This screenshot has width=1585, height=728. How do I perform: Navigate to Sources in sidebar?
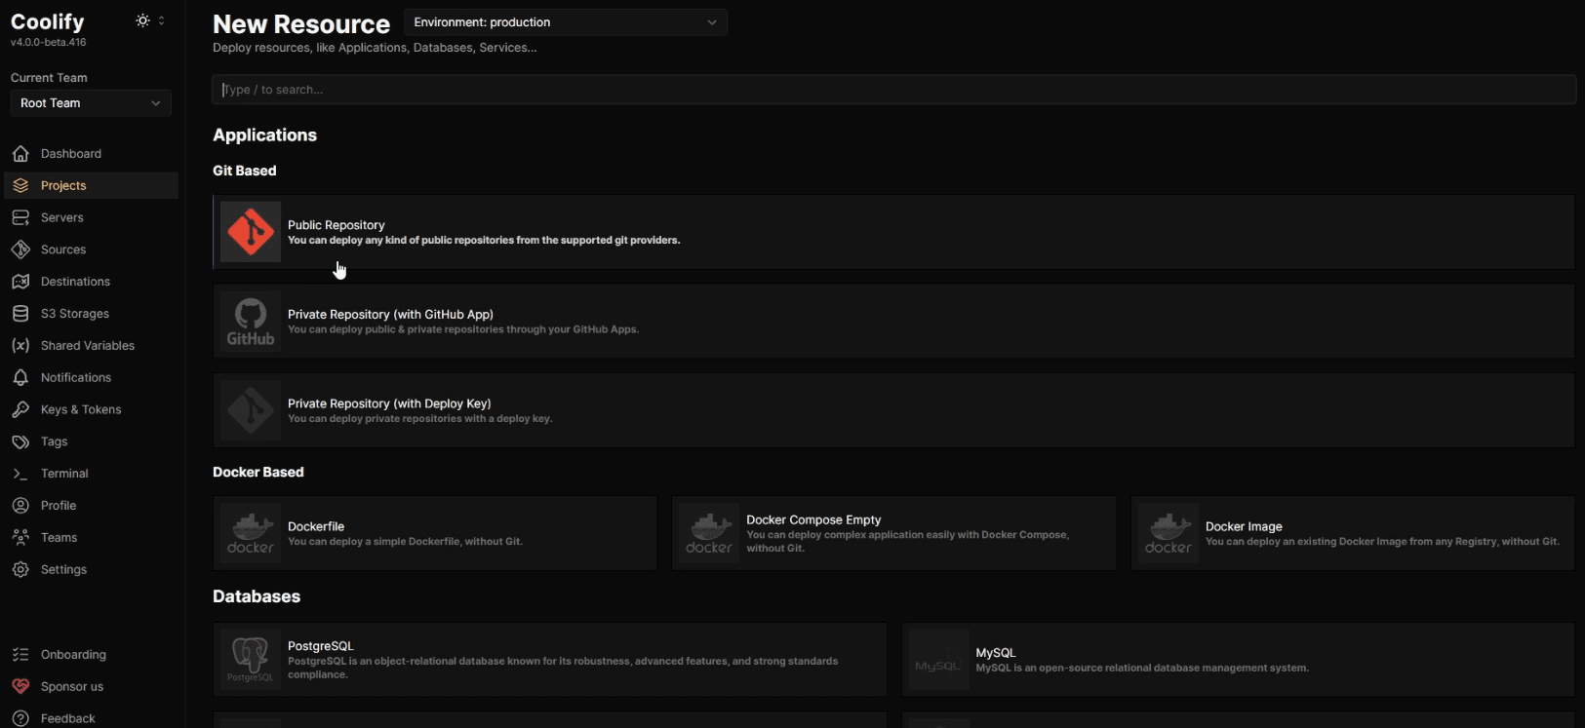click(x=91, y=249)
